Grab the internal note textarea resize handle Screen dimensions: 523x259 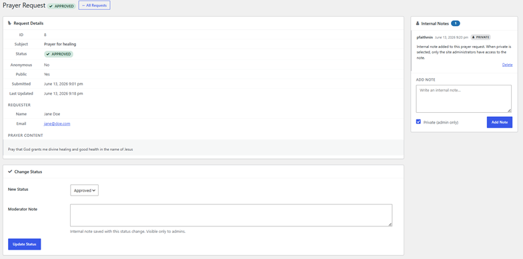pos(509,111)
